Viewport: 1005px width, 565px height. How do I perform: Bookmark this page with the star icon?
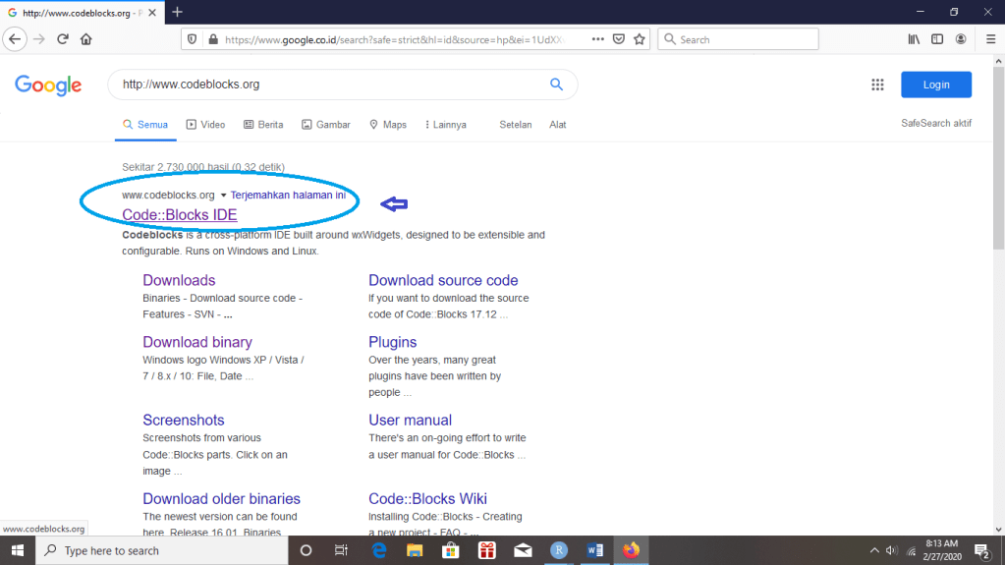[x=640, y=39]
